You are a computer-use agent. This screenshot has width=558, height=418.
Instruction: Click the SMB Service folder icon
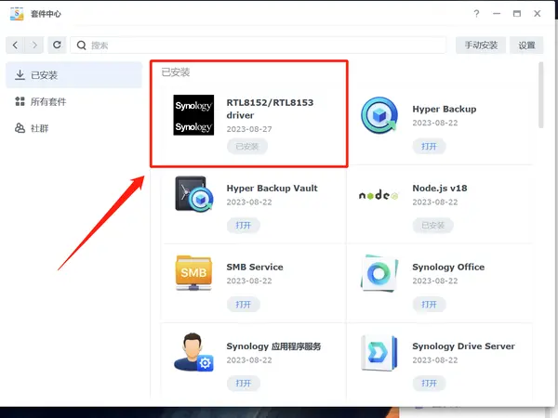193,272
